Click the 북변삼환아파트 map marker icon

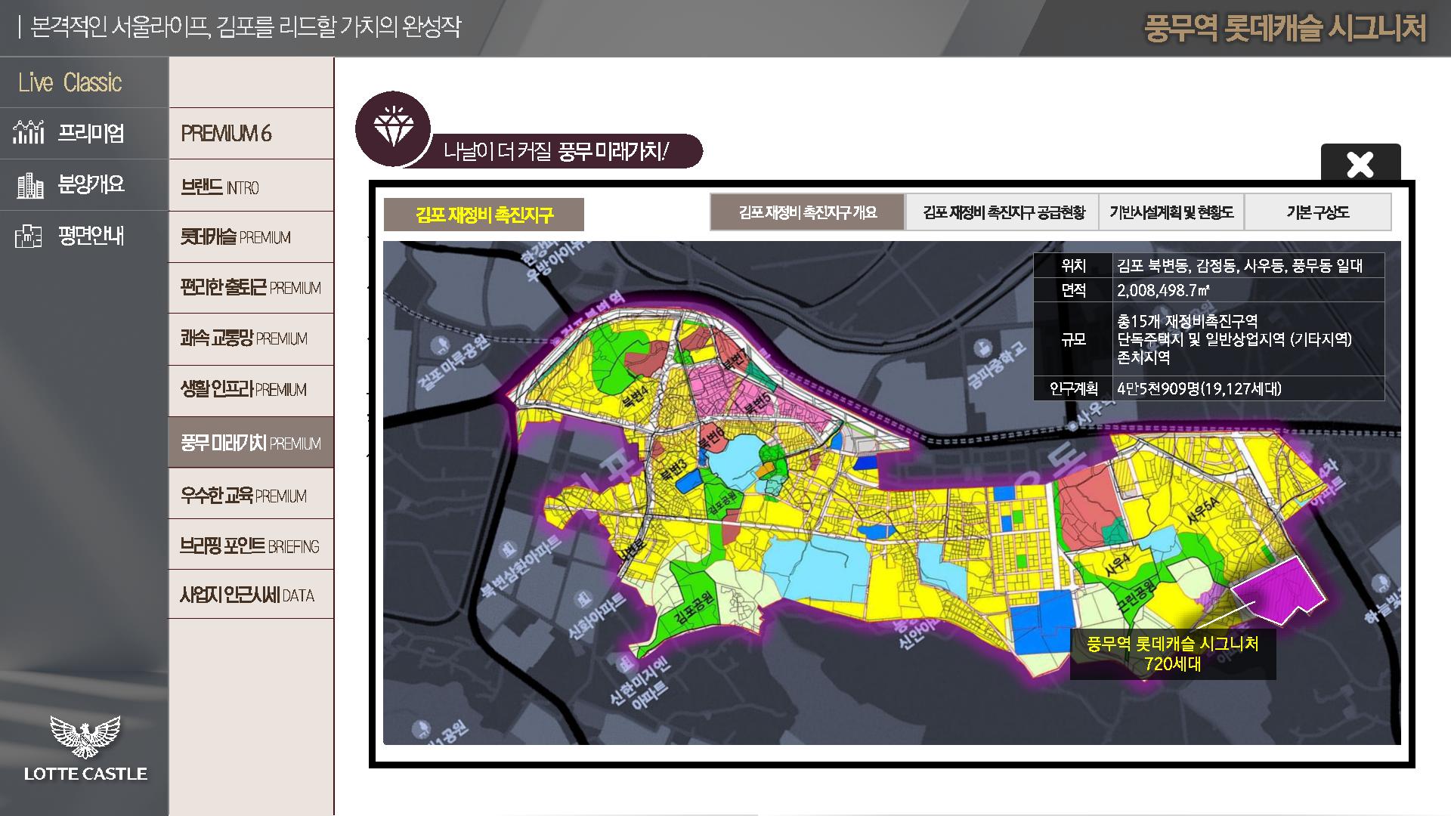click(x=510, y=549)
